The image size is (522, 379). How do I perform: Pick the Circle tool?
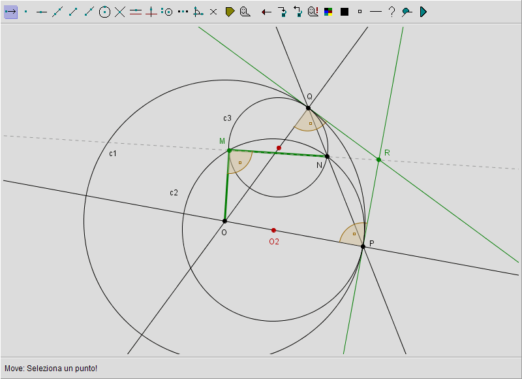tap(104, 12)
